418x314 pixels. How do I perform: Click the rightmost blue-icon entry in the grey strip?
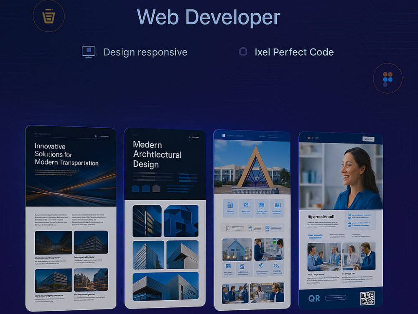pyautogui.click(x=273, y=229)
